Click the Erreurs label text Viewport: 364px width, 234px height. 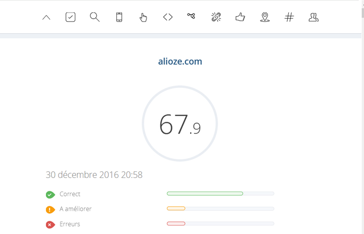point(70,224)
